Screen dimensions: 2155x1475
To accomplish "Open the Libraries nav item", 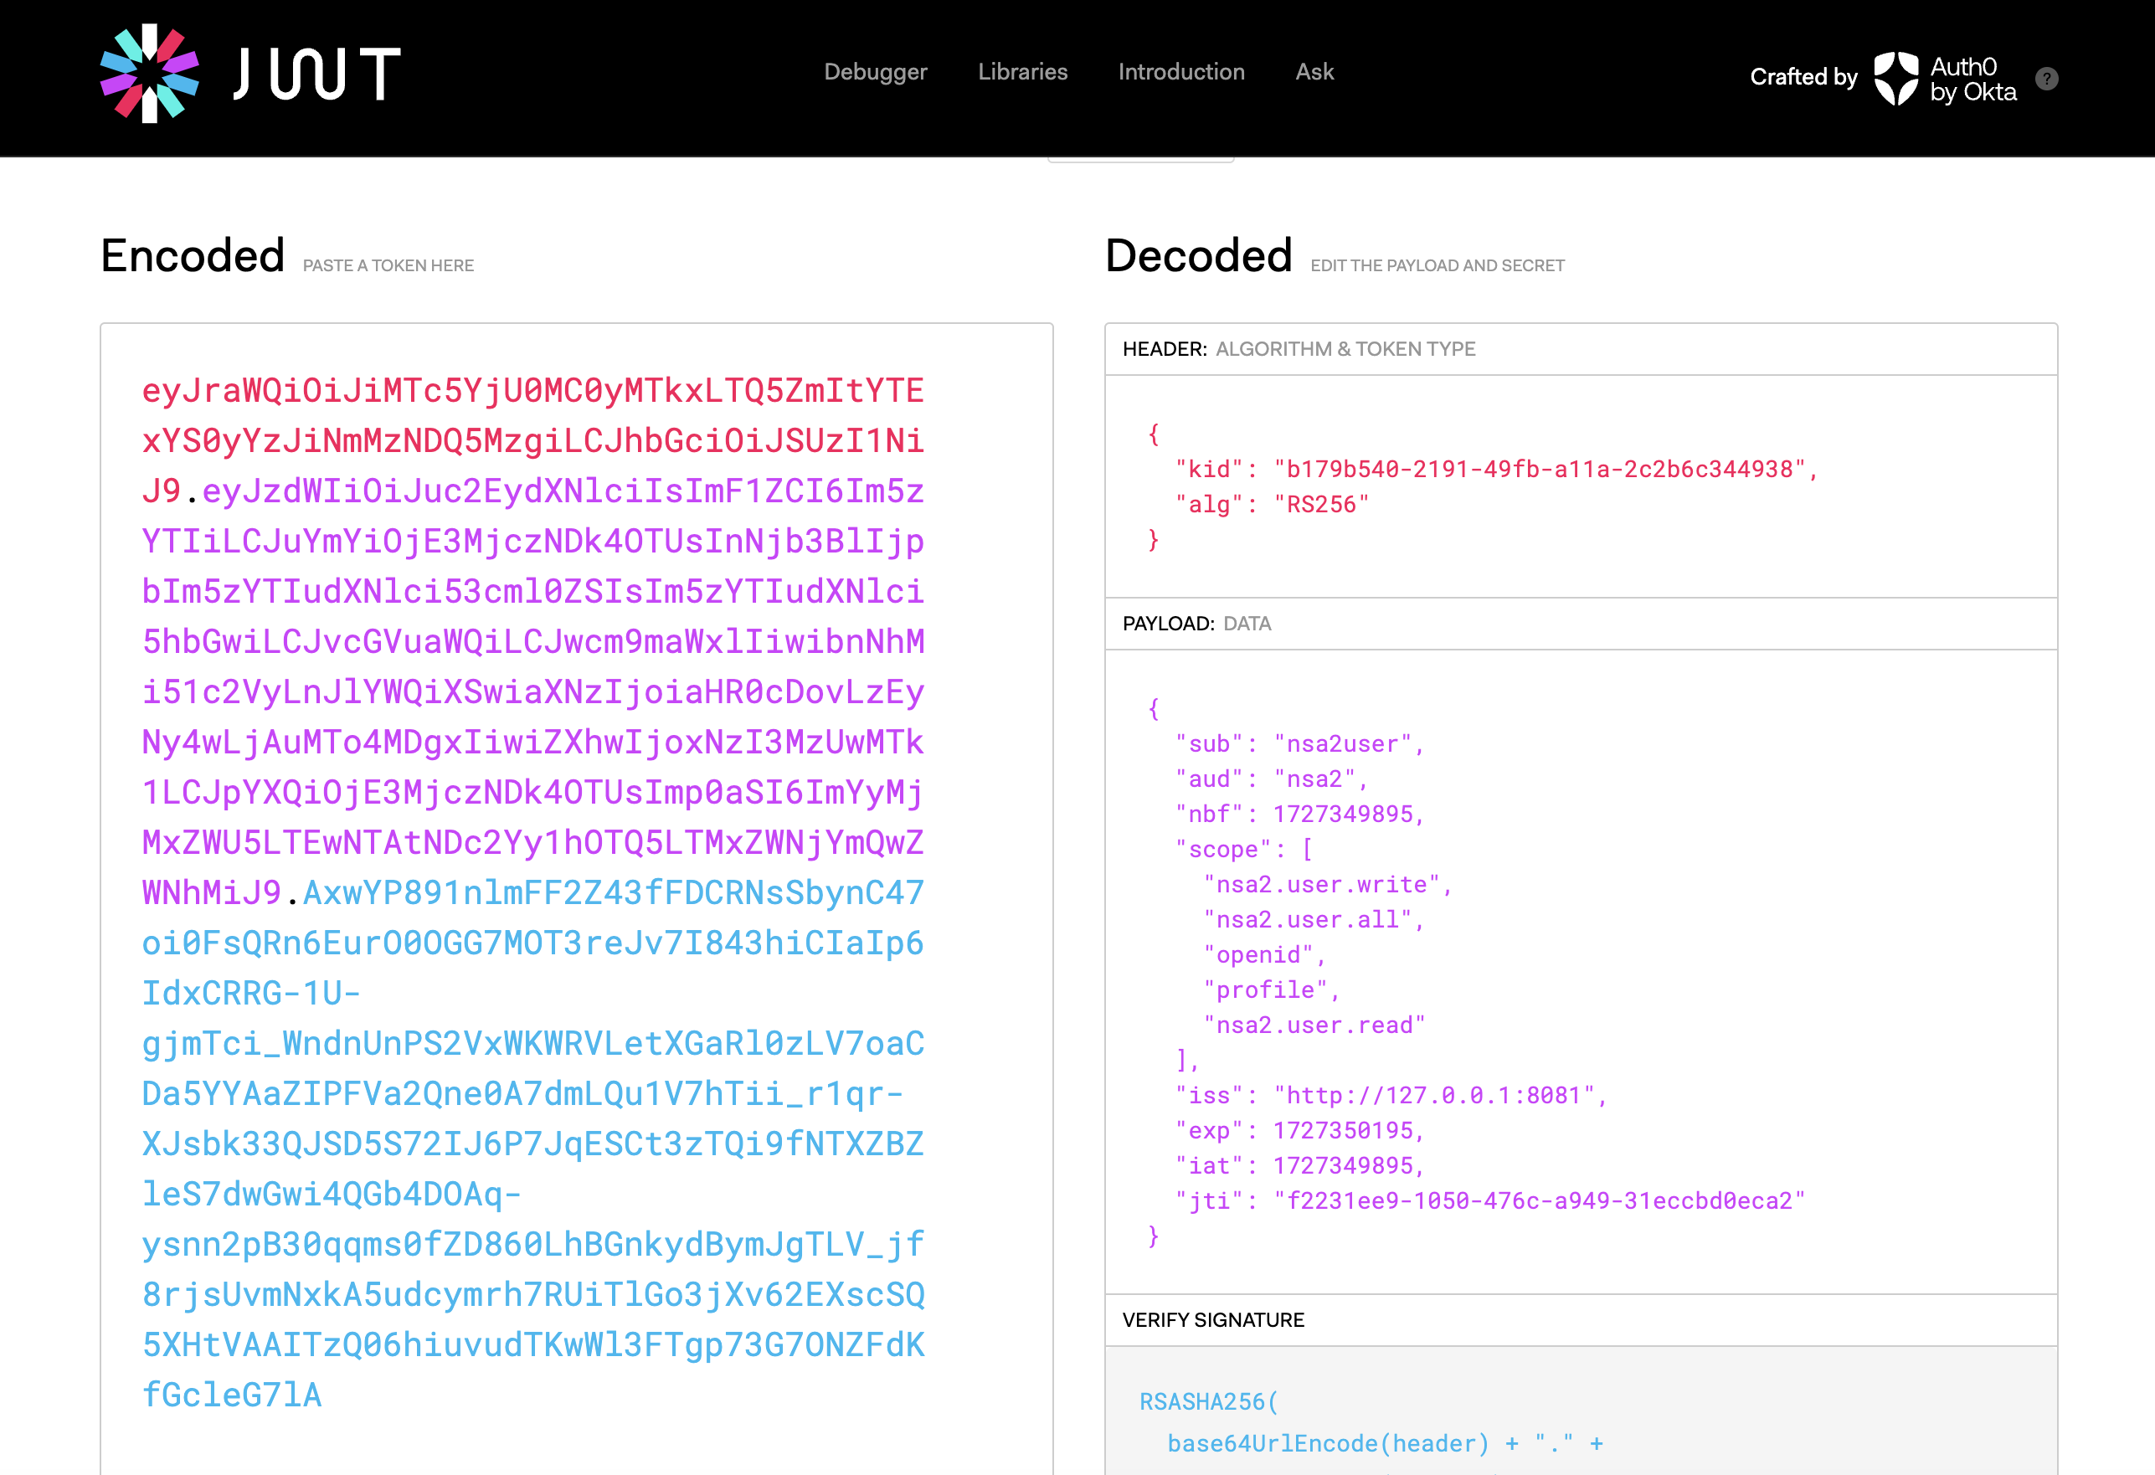I will point(1023,71).
